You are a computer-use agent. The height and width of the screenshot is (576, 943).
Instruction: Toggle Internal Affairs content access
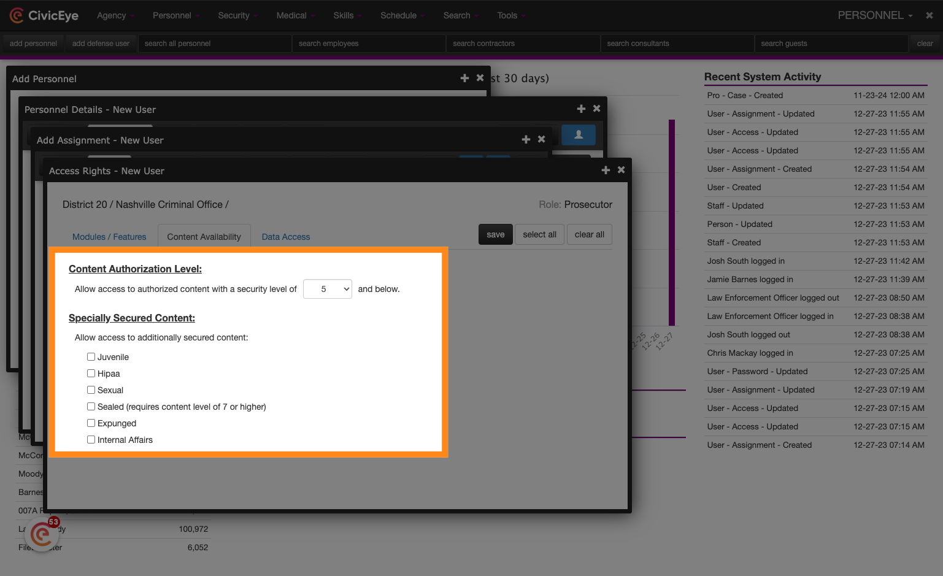pos(91,439)
